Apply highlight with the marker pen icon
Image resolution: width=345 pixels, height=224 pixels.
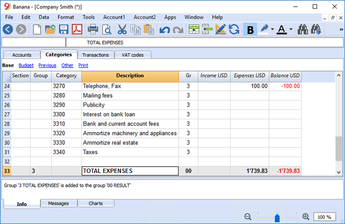264,30
